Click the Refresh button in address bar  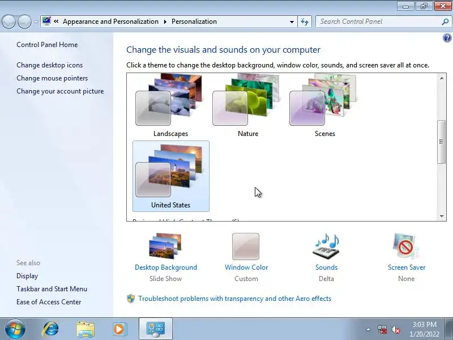coord(305,22)
